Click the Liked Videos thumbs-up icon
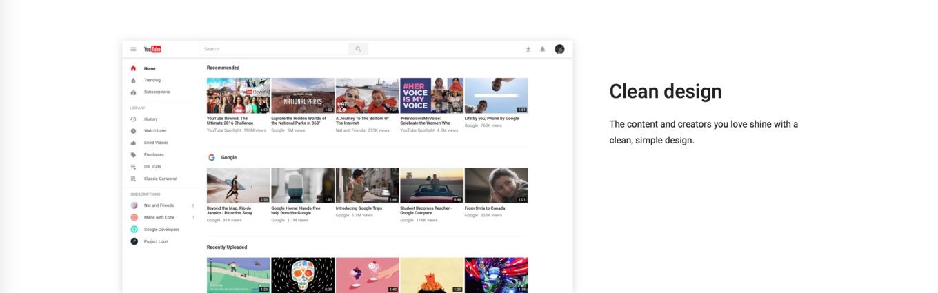The height and width of the screenshot is (293, 938). (x=133, y=143)
